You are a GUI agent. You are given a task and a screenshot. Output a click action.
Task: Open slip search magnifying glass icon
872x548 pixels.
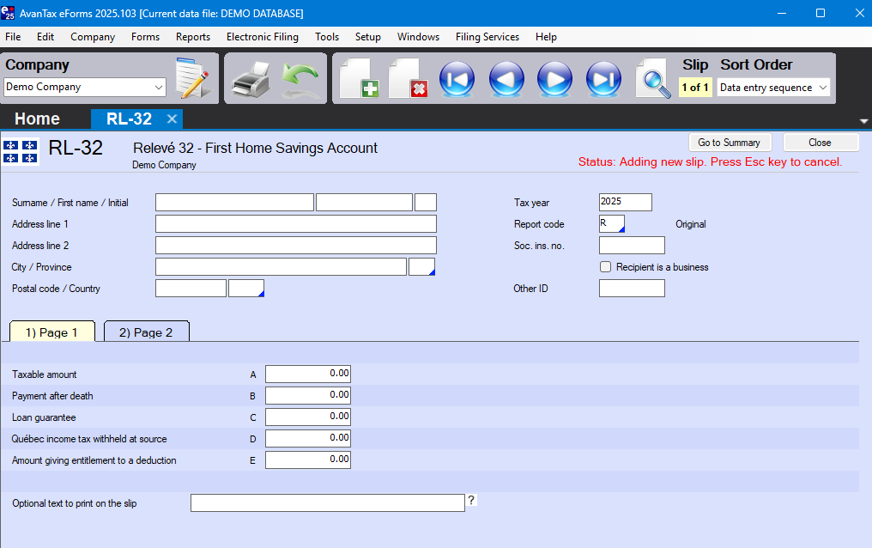653,79
